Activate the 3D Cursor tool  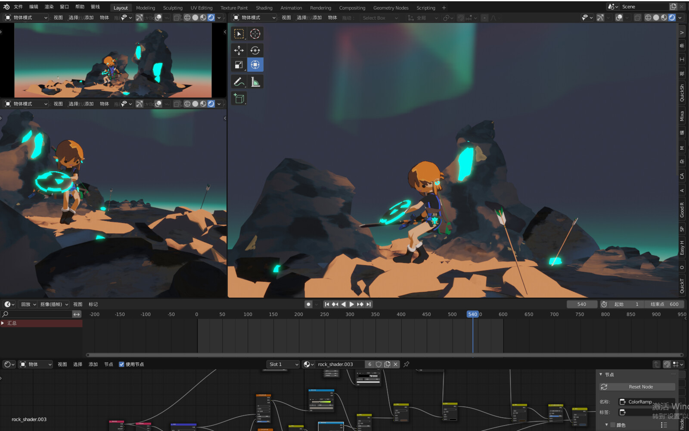pos(255,34)
